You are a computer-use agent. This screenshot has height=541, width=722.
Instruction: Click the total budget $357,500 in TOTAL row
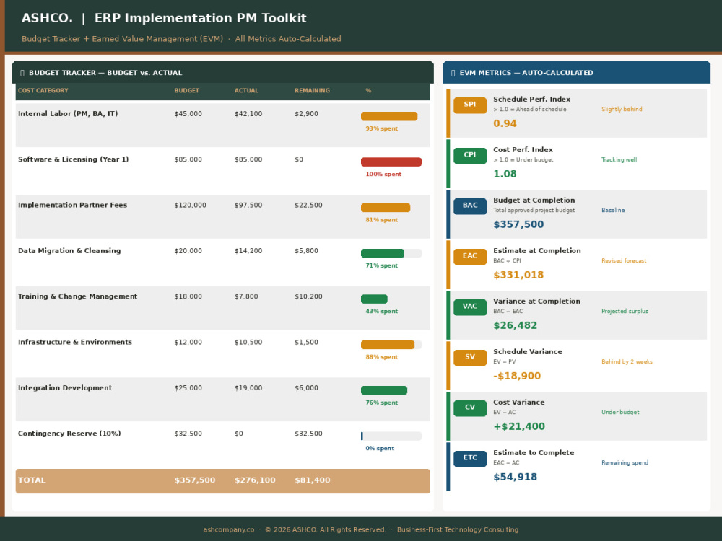195,480
